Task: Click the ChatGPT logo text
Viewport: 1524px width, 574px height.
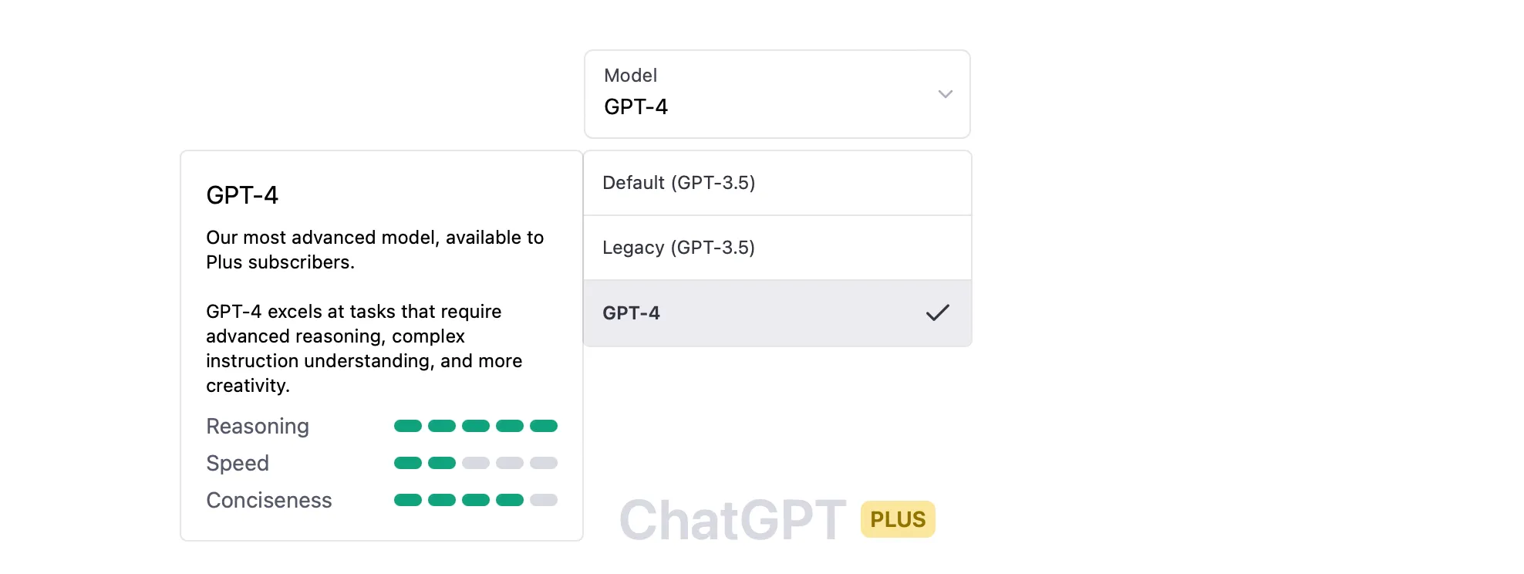Action: (733, 519)
